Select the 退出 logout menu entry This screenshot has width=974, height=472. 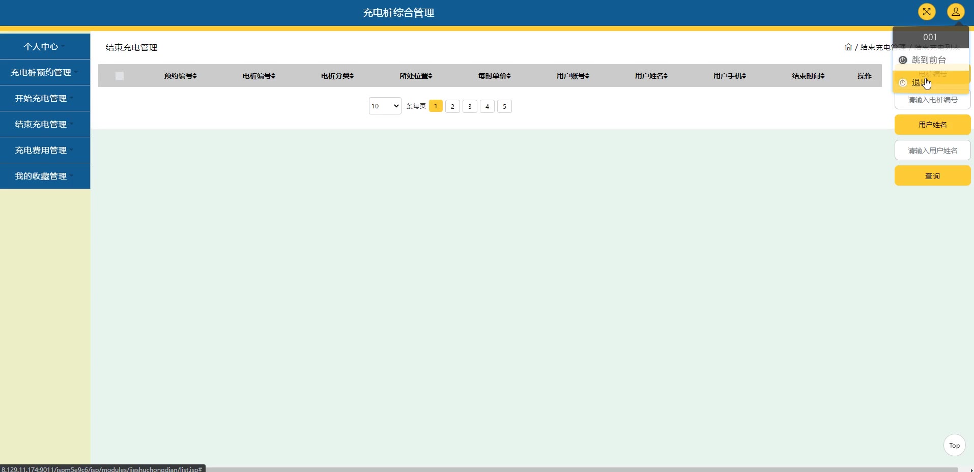pos(931,82)
